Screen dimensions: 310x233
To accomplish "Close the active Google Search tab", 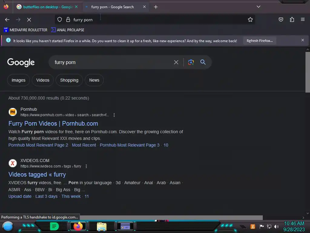I will coord(144,7).
